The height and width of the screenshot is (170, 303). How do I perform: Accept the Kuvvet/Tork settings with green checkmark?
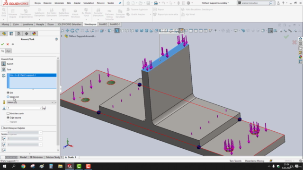(x=2, y=44)
